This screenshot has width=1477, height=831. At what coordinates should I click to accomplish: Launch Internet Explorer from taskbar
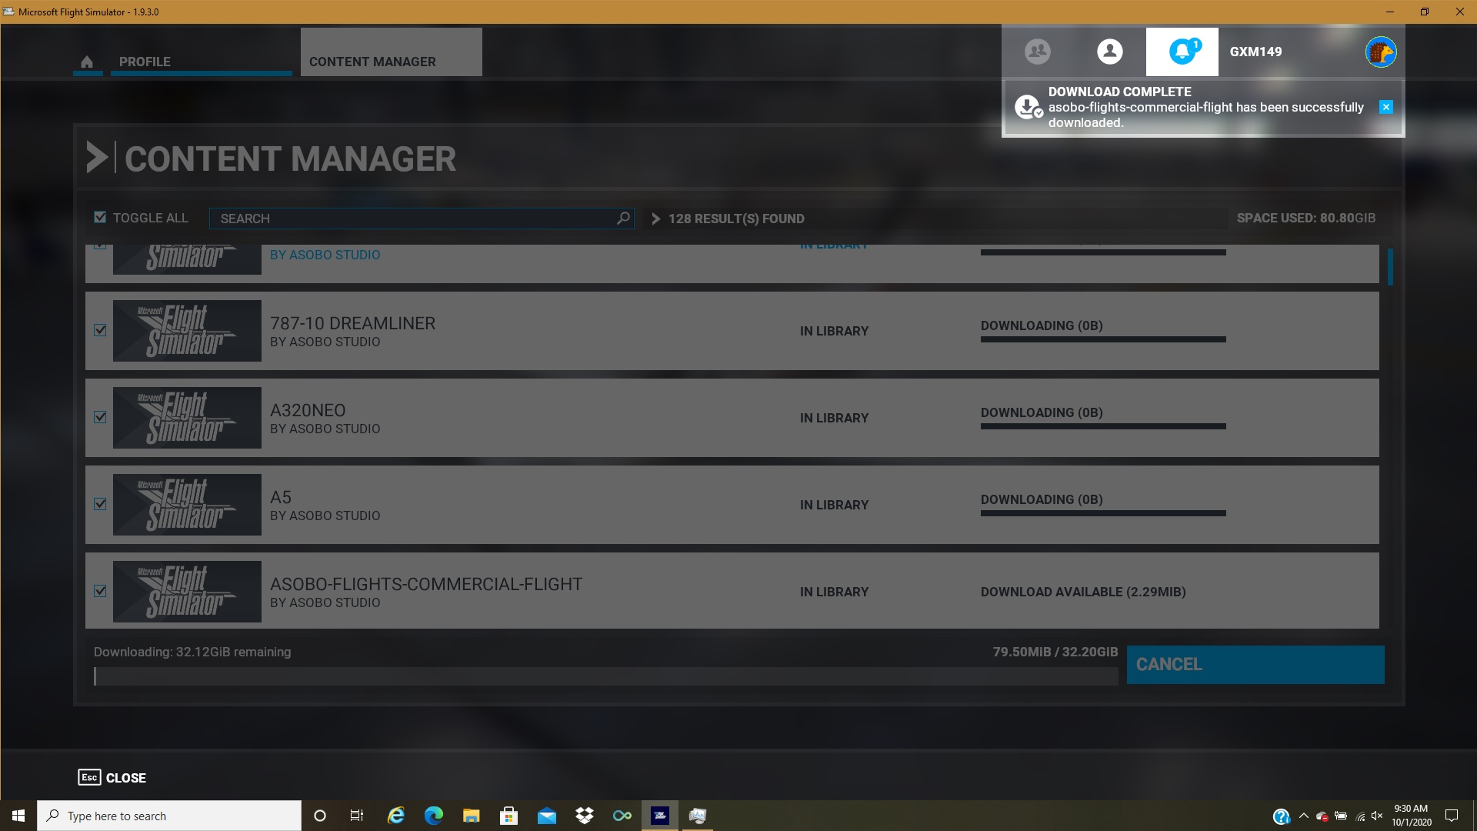[396, 816]
